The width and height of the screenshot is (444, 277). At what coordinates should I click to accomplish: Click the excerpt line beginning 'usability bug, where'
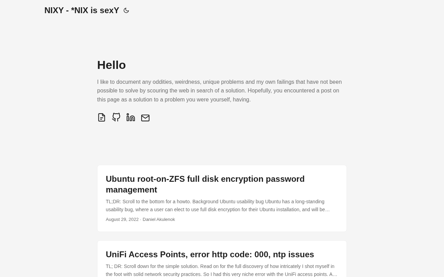217,209
